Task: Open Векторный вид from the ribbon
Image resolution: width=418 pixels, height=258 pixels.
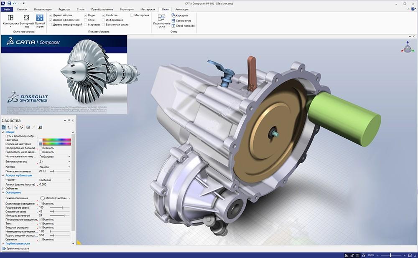Action: point(26,18)
